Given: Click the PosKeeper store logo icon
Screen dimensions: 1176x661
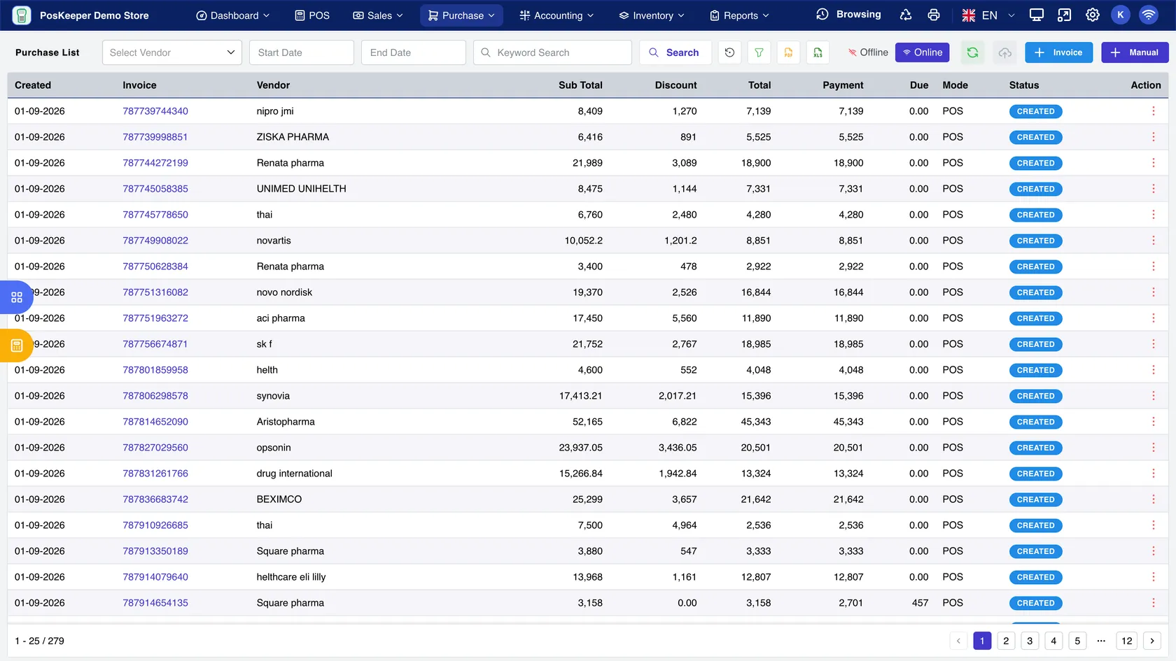Looking at the screenshot, I should point(22,15).
